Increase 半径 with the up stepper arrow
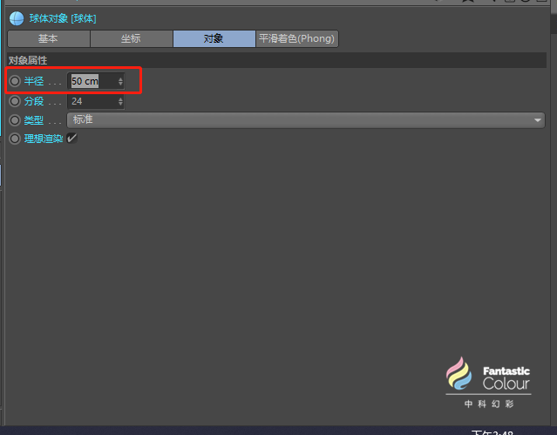Viewport: 557px width, 435px height. point(121,78)
